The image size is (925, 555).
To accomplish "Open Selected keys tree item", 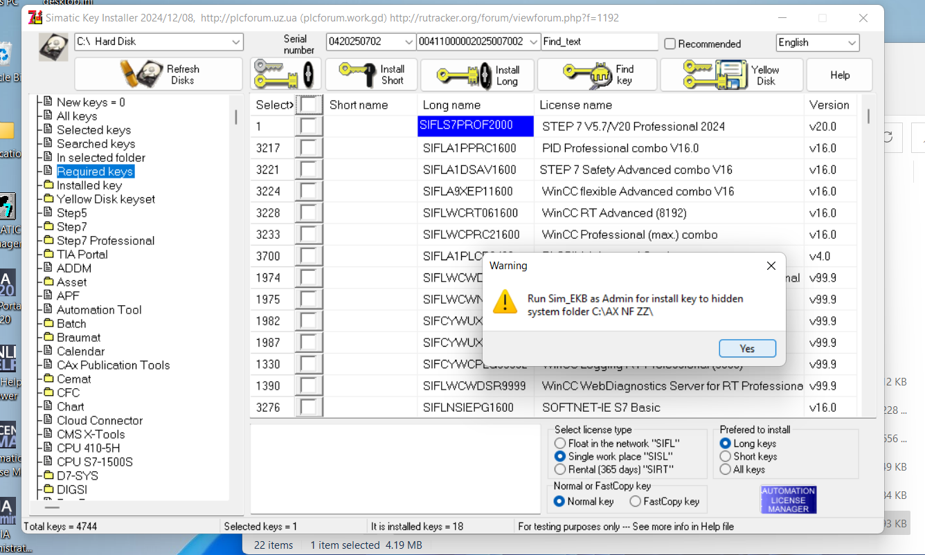I will pyautogui.click(x=93, y=130).
